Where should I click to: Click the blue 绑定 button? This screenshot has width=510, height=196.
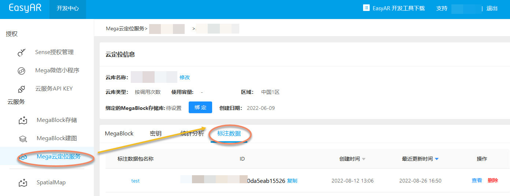click(200, 108)
